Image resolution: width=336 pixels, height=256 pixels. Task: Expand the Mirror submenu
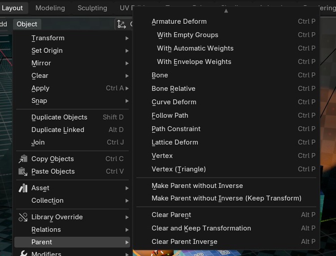72,63
